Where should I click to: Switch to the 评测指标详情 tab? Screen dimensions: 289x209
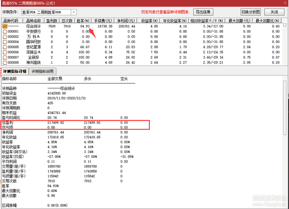point(15,71)
